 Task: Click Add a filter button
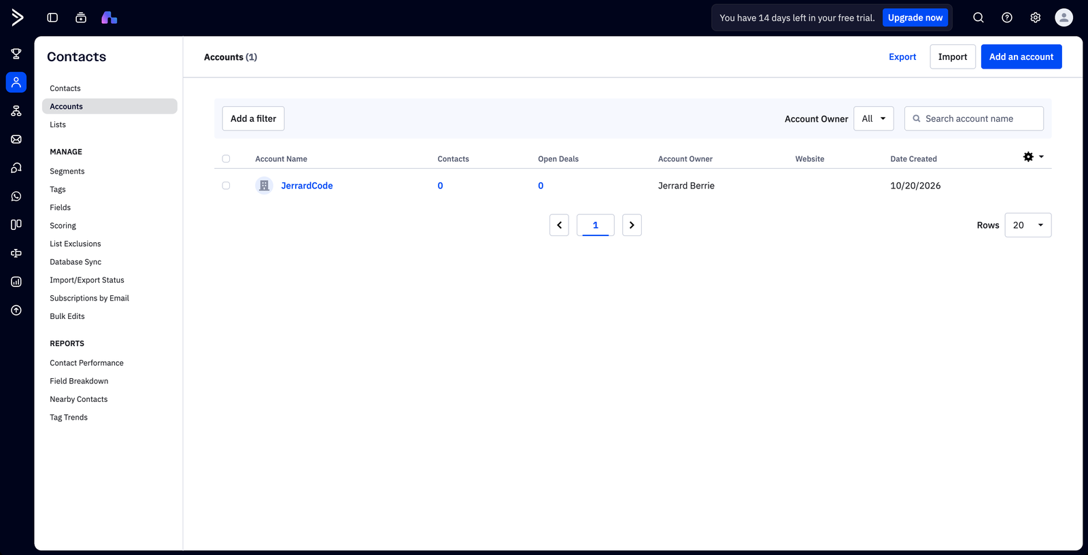253,118
